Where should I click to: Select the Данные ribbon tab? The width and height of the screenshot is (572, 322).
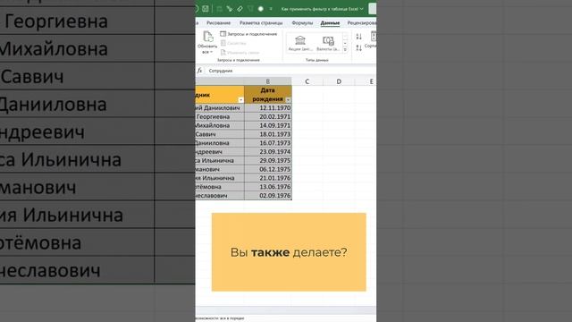click(x=330, y=23)
